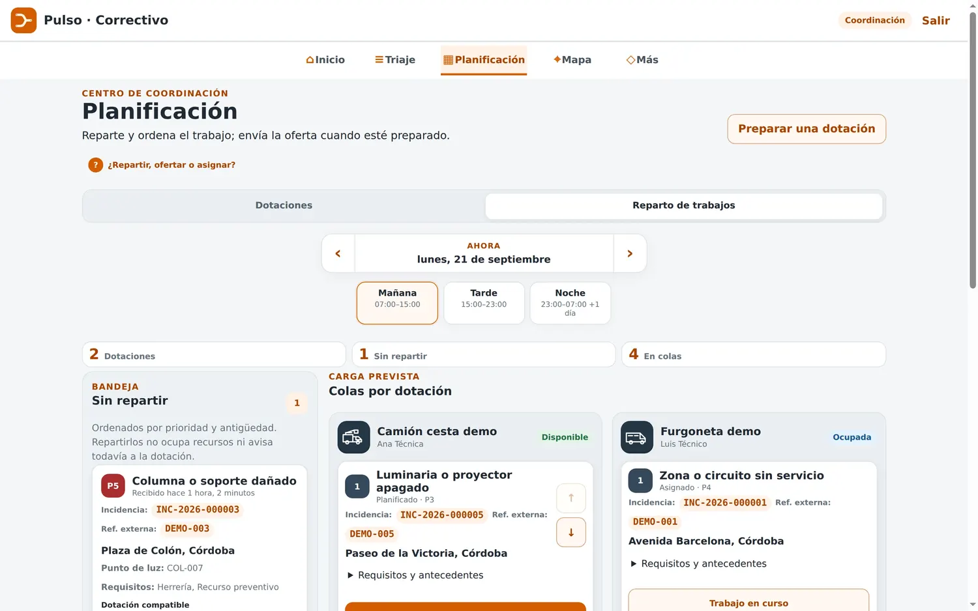The height and width of the screenshot is (611, 978).
Task: Switch to Reparto de trabajos view
Action: click(683, 205)
